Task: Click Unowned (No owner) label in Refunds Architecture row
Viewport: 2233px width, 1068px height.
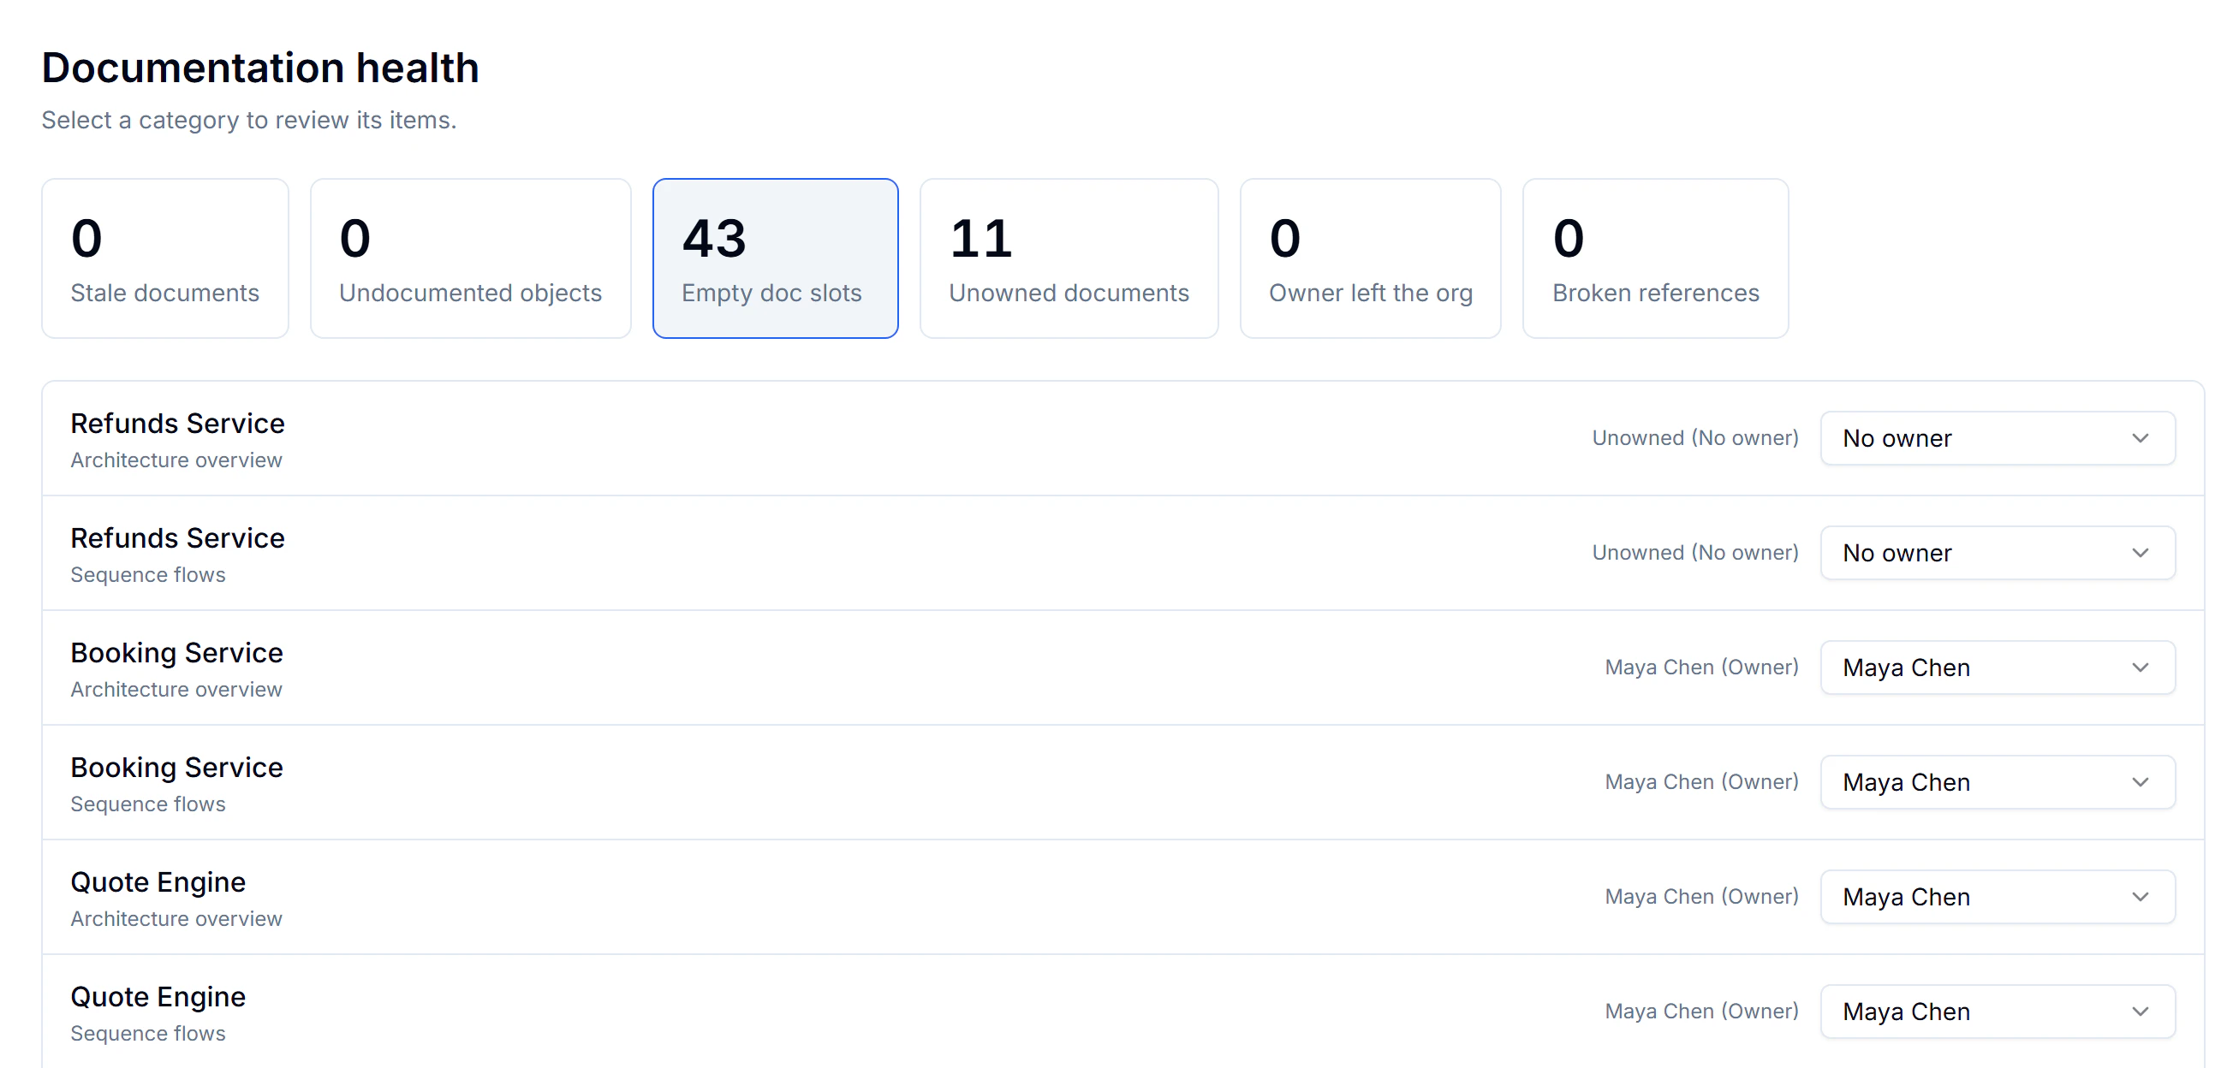Action: [x=1694, y=437]
